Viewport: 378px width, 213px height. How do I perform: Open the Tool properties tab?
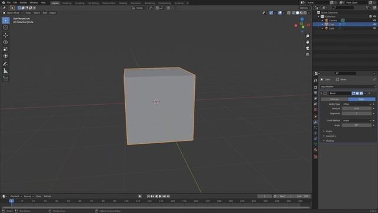[x=315, y=80]
